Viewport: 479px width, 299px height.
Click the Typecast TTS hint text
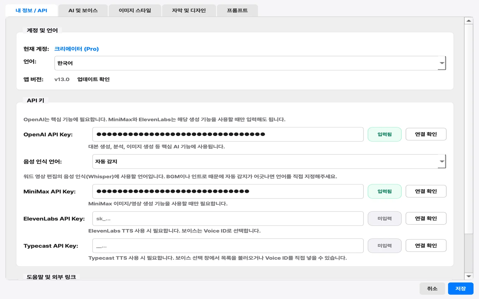tap(218, 258)
